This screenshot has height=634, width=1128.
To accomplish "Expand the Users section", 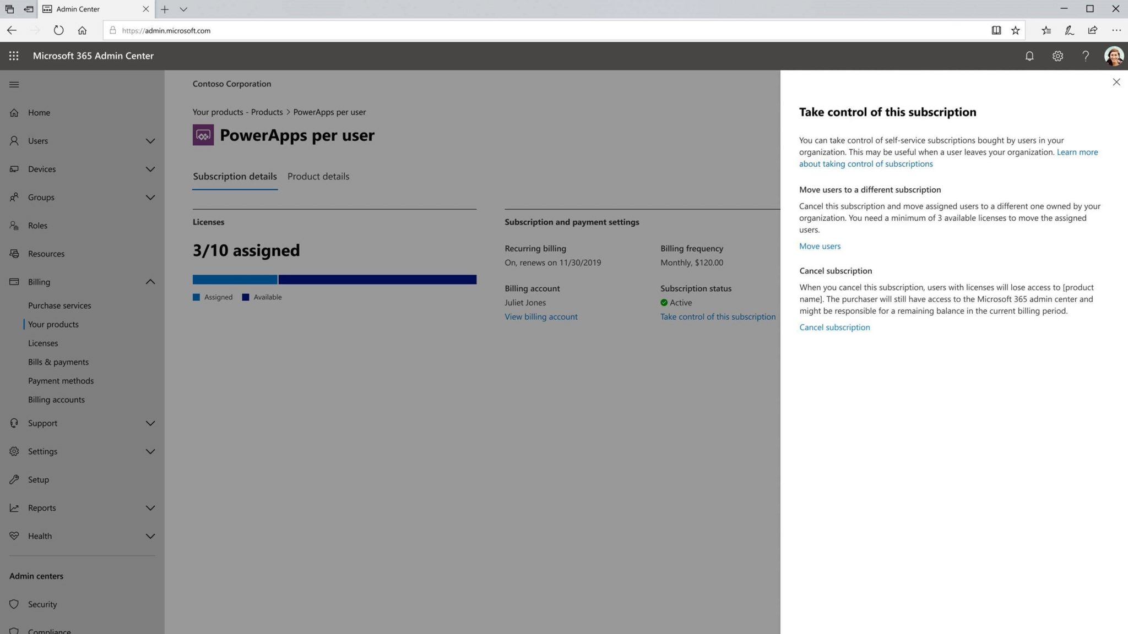I will (150, 141).
